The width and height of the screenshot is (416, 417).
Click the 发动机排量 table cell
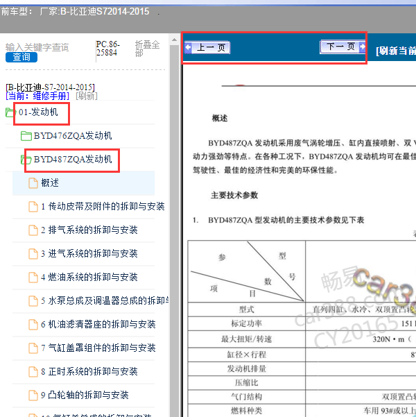(246, 369)
